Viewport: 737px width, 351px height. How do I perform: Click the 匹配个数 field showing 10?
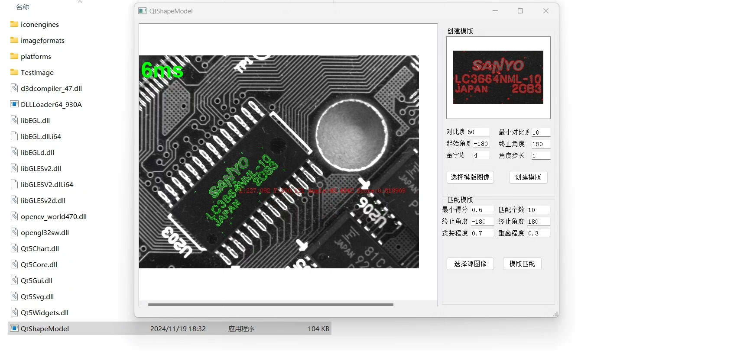[x=539, y=209]
